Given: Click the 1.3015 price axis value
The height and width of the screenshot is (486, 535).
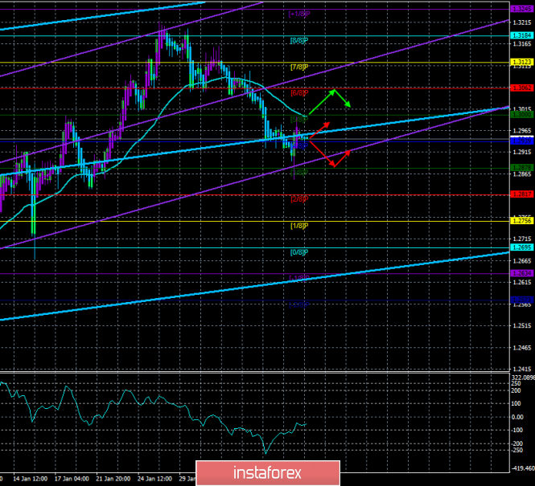Looking at the screenshot, I should point(522,109).
